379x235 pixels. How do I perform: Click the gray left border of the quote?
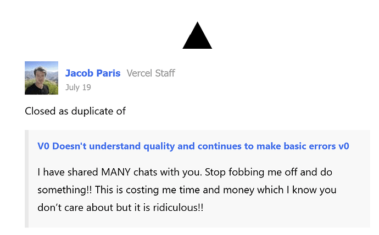click(x=26, y=179)
